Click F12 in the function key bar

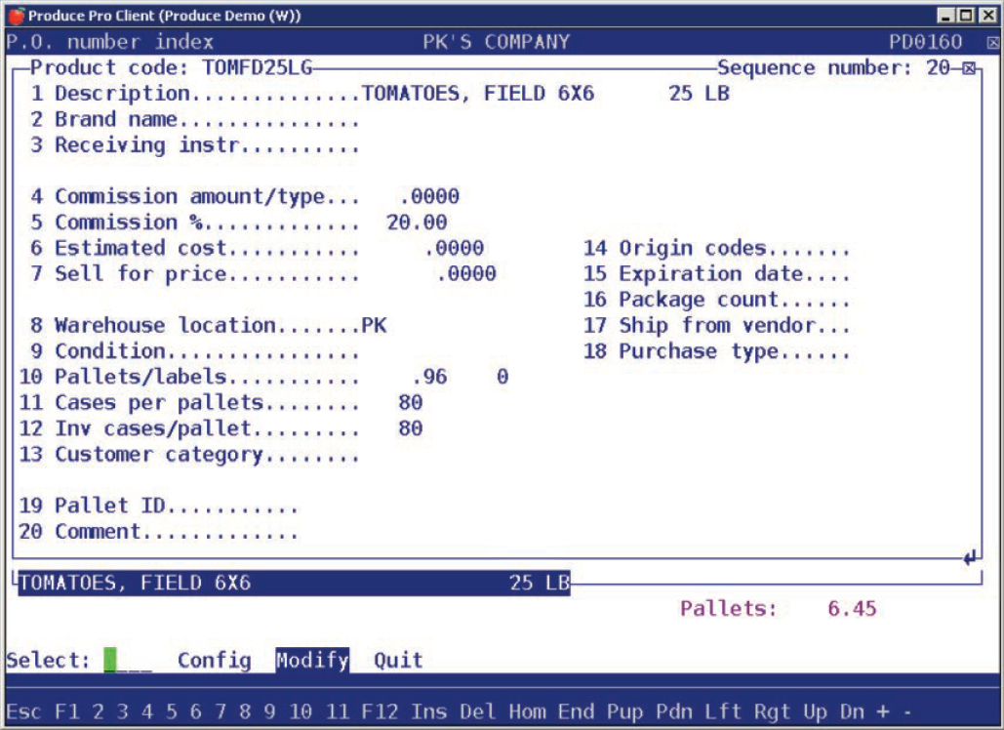point(379,711)
